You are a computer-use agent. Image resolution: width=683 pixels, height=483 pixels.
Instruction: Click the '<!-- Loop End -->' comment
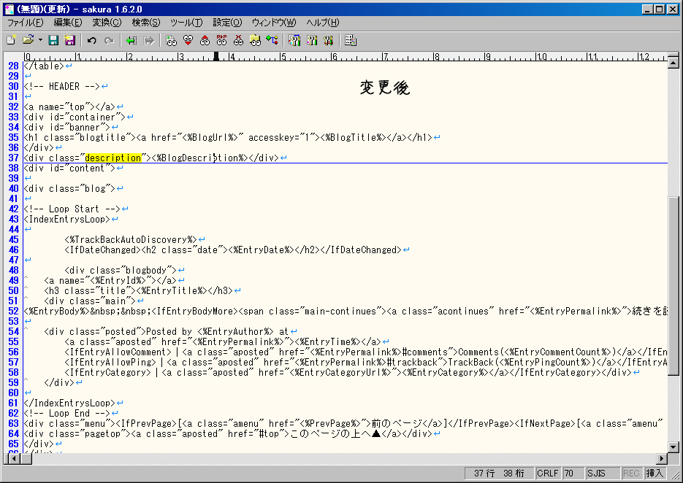(x=66, y=414)
